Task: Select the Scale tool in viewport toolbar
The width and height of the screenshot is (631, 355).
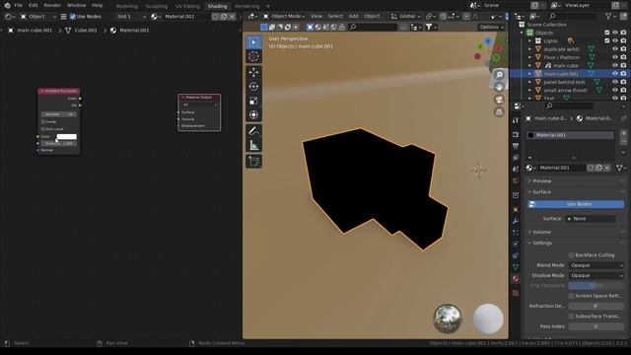Action: point(253,101)
